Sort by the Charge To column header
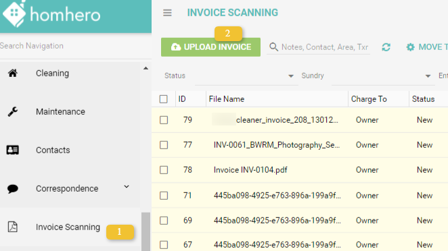 pos(369,99)
